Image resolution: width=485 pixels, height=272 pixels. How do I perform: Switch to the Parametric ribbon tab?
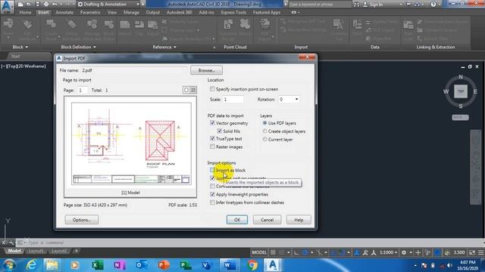90,12
